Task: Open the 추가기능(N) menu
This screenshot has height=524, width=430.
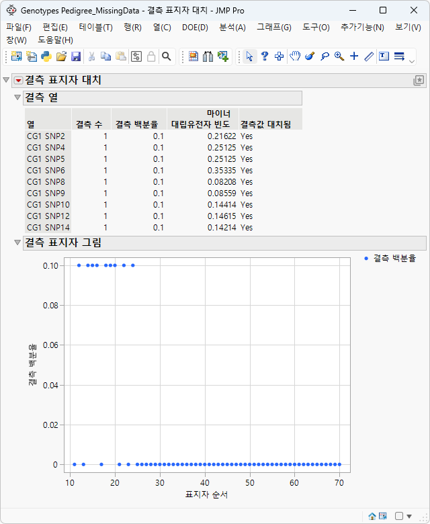Action: (362, 28)
